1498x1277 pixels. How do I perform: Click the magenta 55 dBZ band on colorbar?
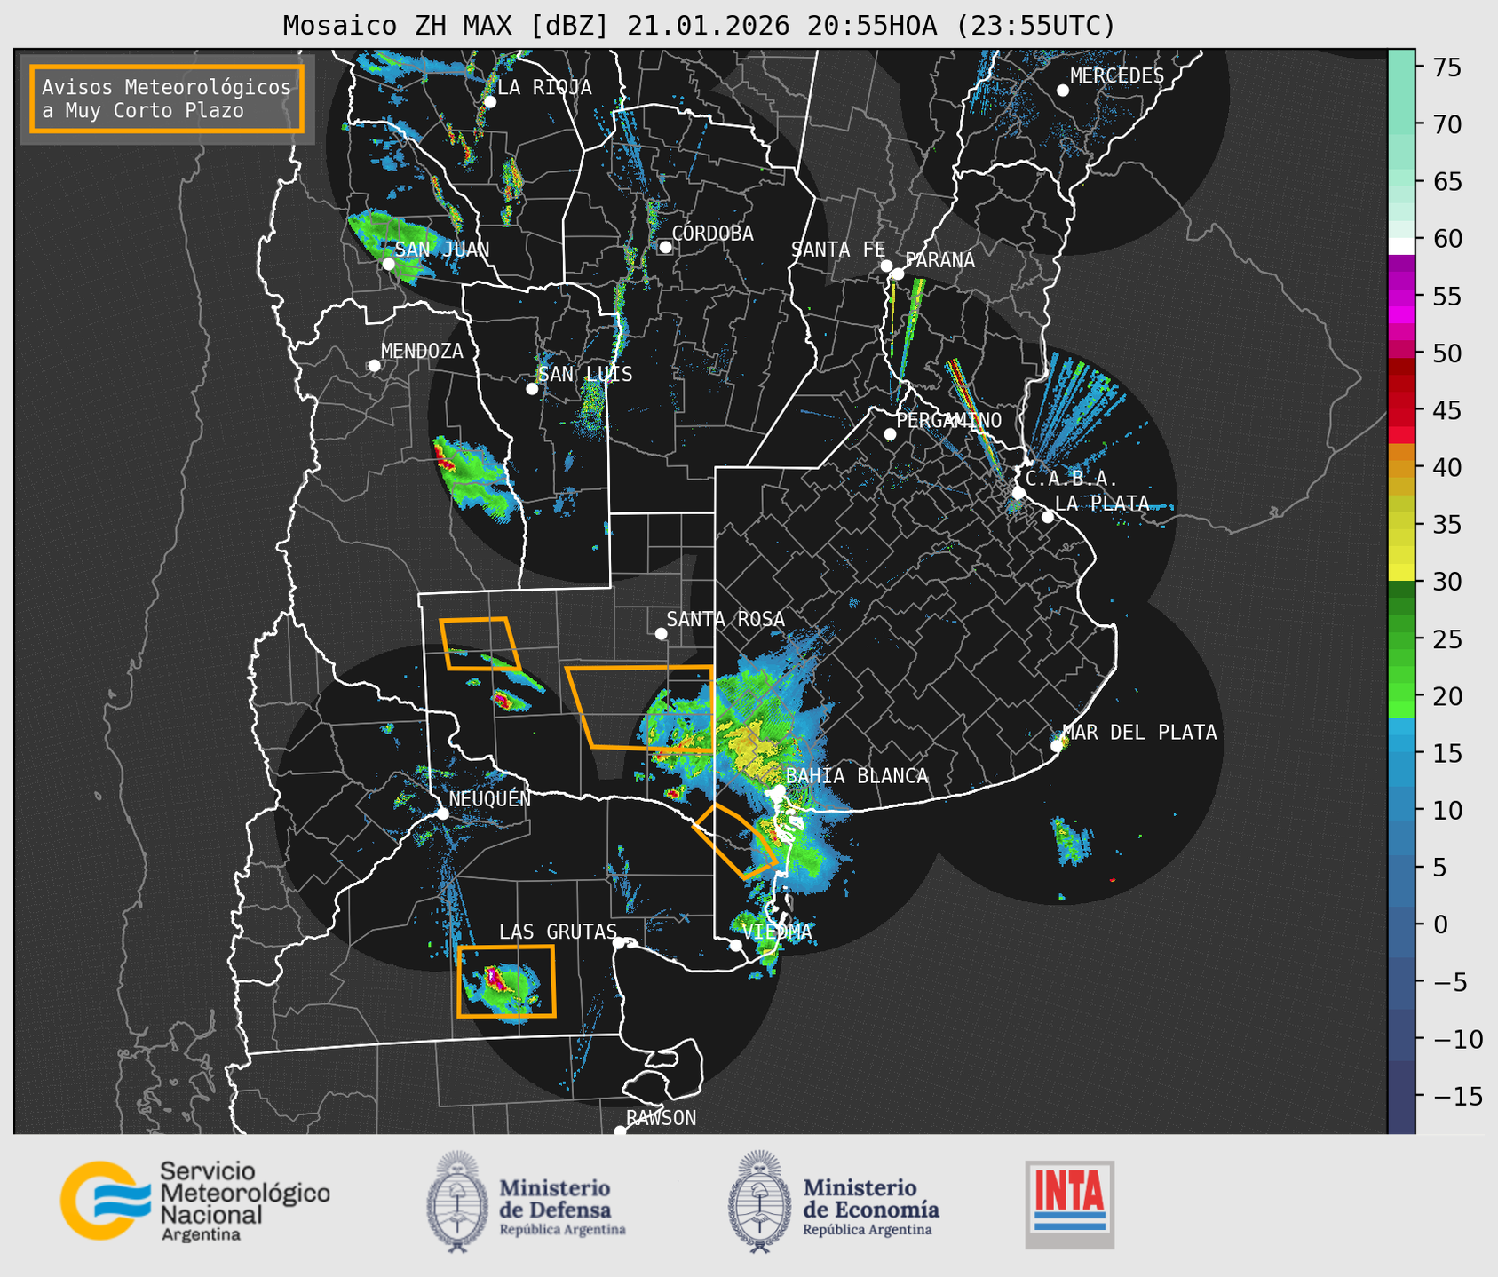pos(1400,297)
